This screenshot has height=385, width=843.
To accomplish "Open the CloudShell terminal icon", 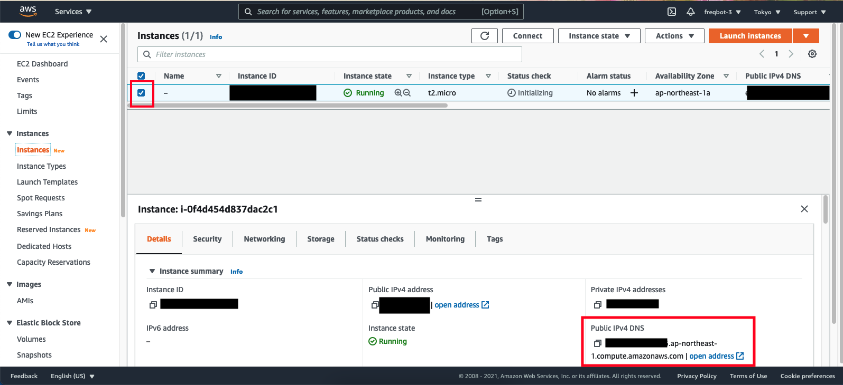I will click(x=672, y=12).
